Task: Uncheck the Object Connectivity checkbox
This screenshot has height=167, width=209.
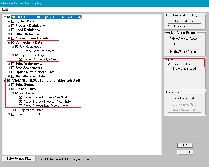Action: (17, 55)
